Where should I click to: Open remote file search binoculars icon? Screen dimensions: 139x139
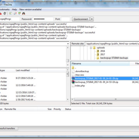click(x=24, y=14)
